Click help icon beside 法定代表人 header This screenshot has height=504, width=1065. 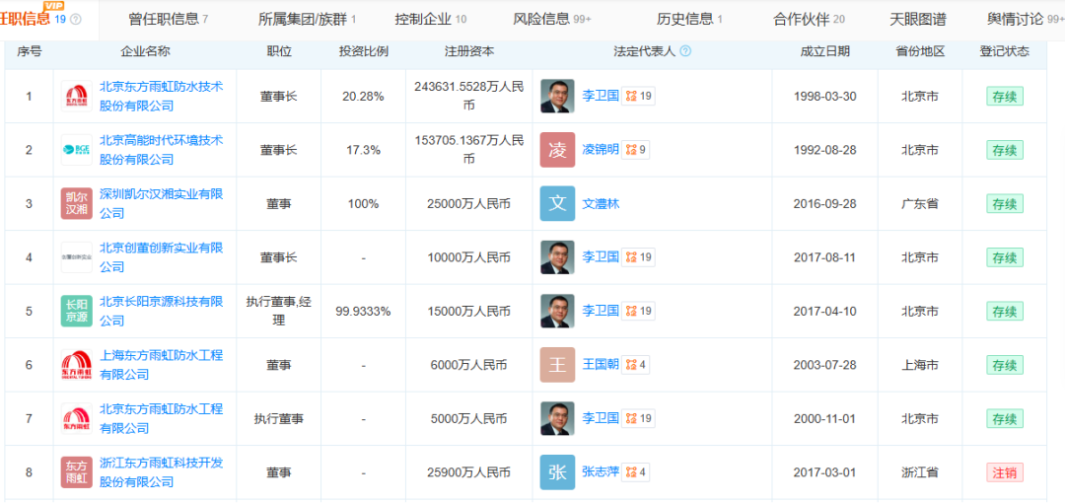[x=685, y=51]
